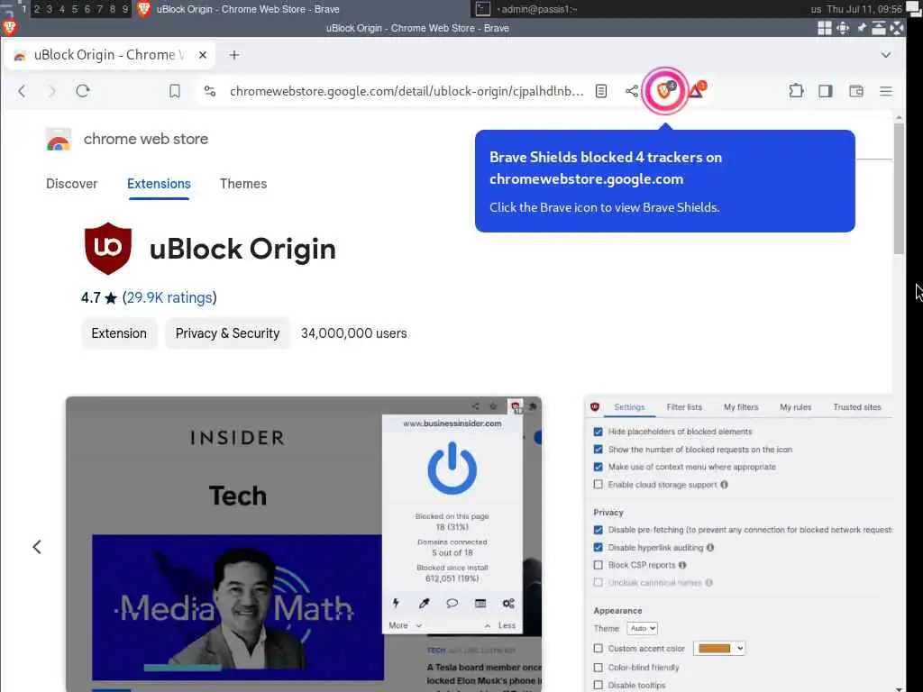This screenshot has height=692, width=923.
Task: Enable cloud storage support checkbox
Action: coord(599,484)
